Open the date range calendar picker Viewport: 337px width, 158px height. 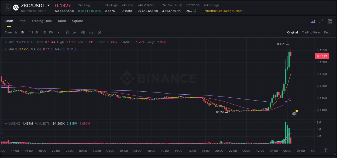(x=67, y=32)
